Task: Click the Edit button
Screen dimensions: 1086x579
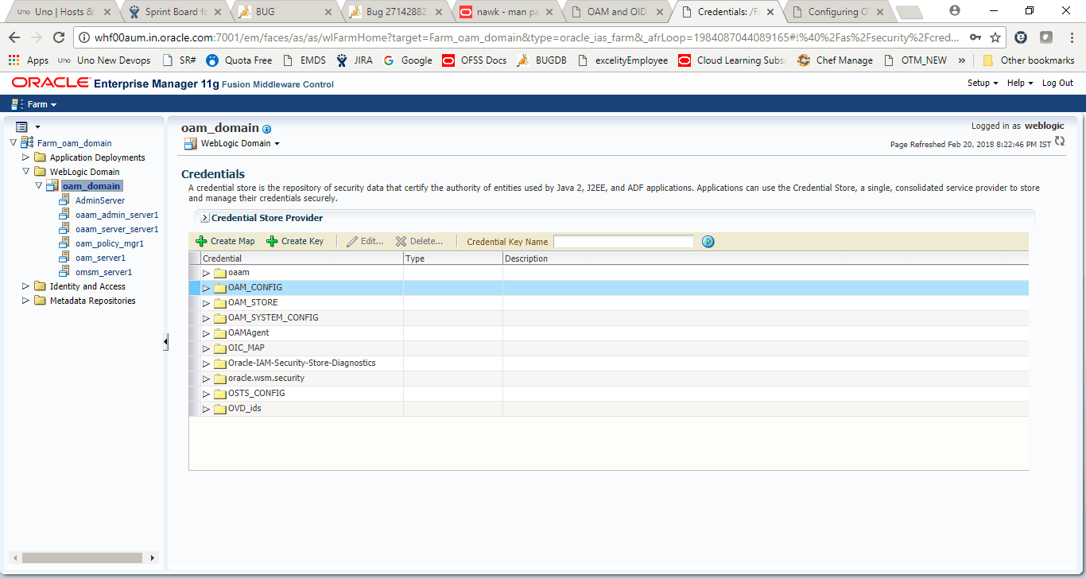Action: pos(365,241)
